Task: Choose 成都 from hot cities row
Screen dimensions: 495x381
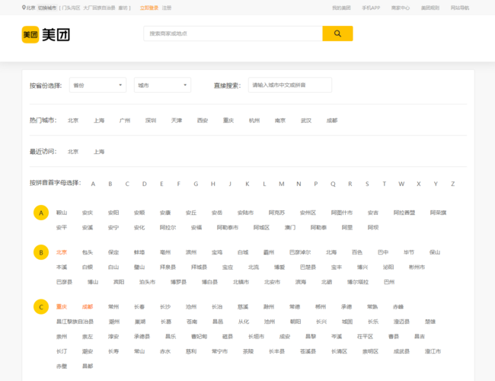Action: (x=332, y=120)
